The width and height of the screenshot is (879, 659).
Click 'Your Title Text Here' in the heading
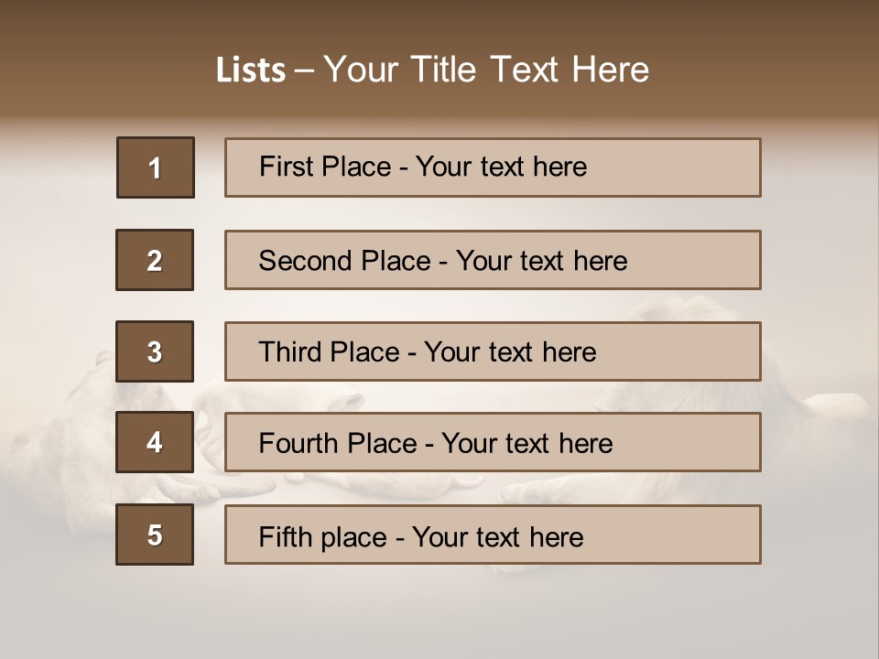click(486, 70)
